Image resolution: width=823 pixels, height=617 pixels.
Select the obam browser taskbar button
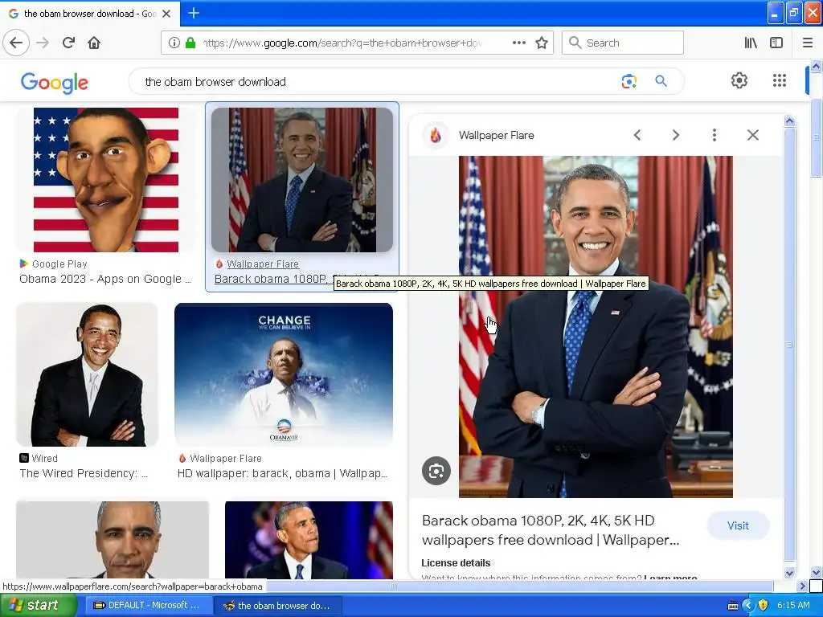pyautogui.click(x=278, y=606)
